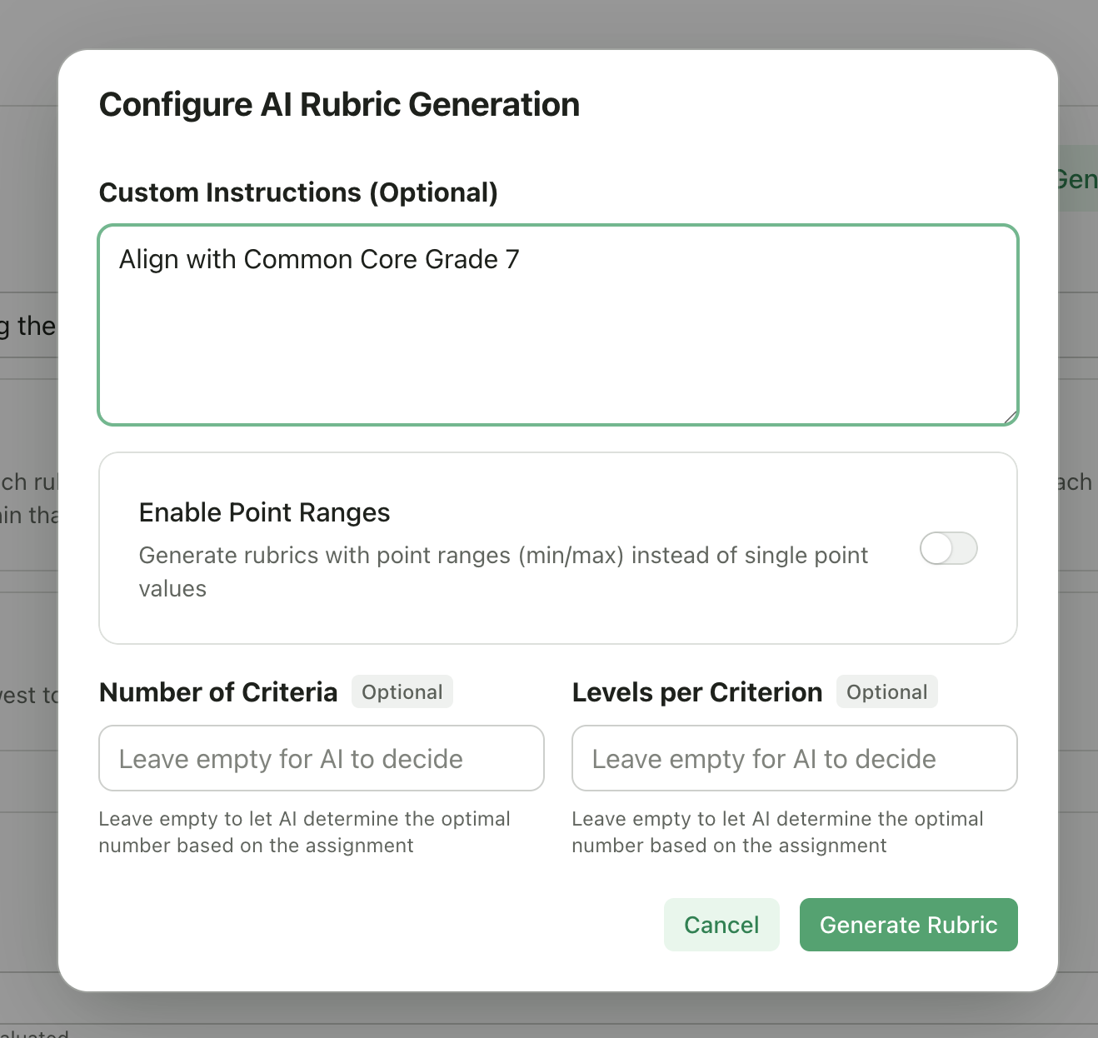Focus the Levels per Criterion input field
The image size is (1098, 1038).
794,758
